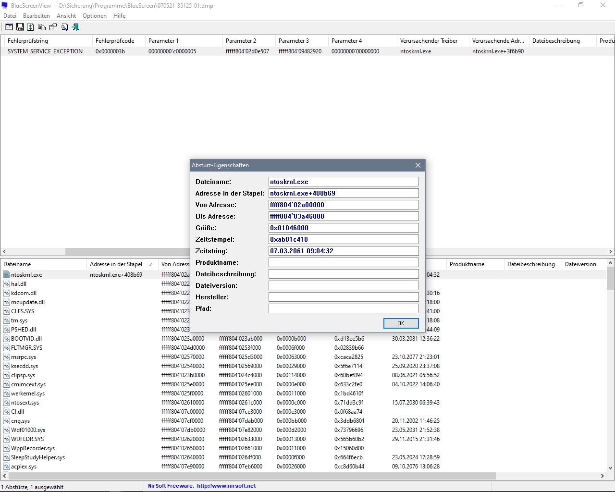Click lower pane vertical scrollbar down arrow

[611, 467]
